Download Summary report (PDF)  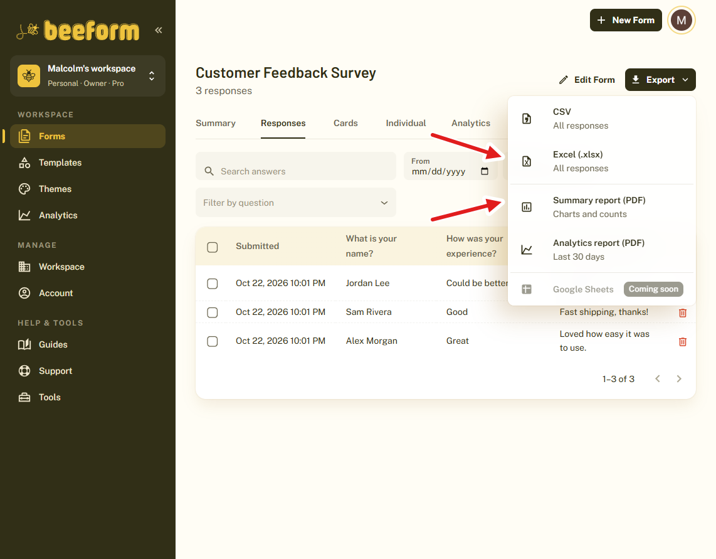click(x=602, y=207)
